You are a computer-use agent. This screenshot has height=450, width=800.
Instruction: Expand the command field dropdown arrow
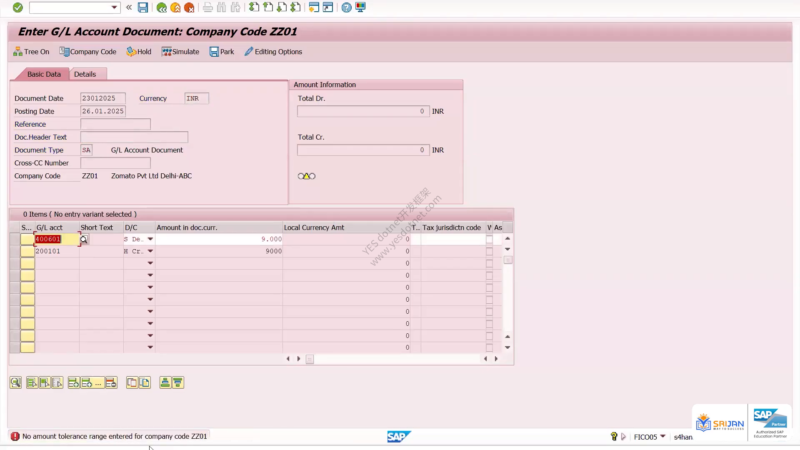tap(114, 7)
